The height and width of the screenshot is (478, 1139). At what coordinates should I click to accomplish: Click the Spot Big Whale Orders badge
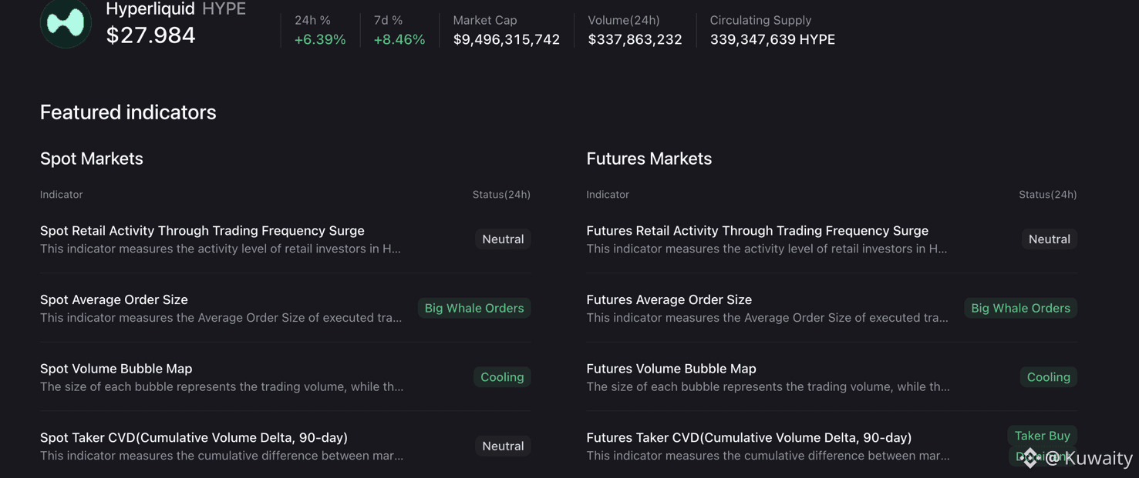474,308
